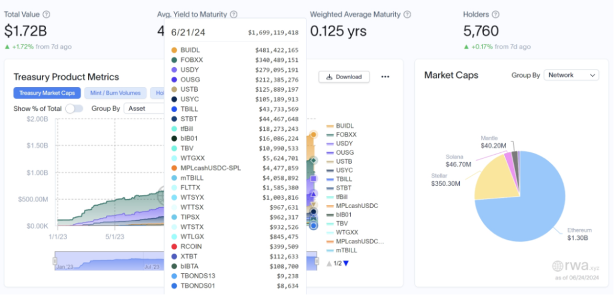Click the TBONDS13 tooltip row
Screen dimensions: 614x295
[x=234, y=276]
